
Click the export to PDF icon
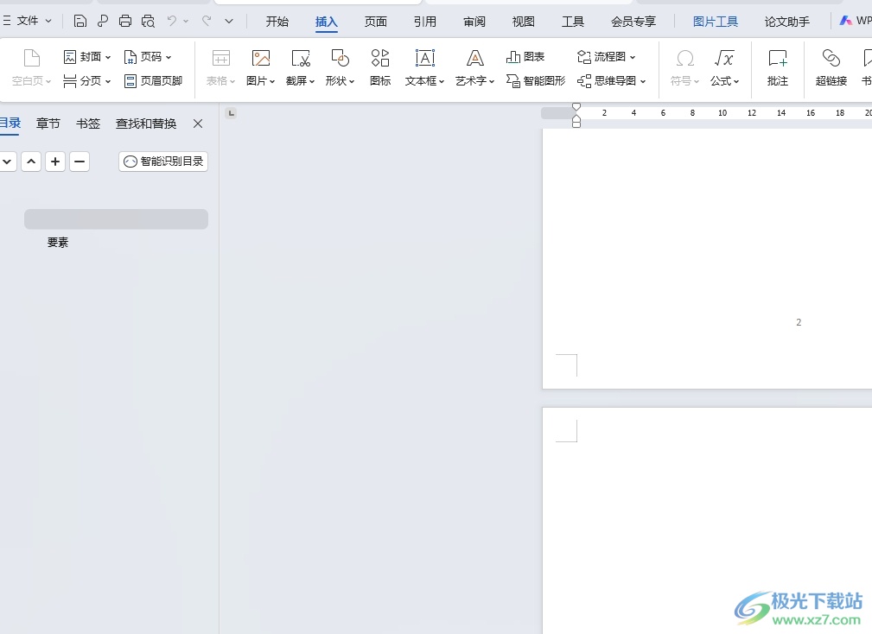click(102, 21)
